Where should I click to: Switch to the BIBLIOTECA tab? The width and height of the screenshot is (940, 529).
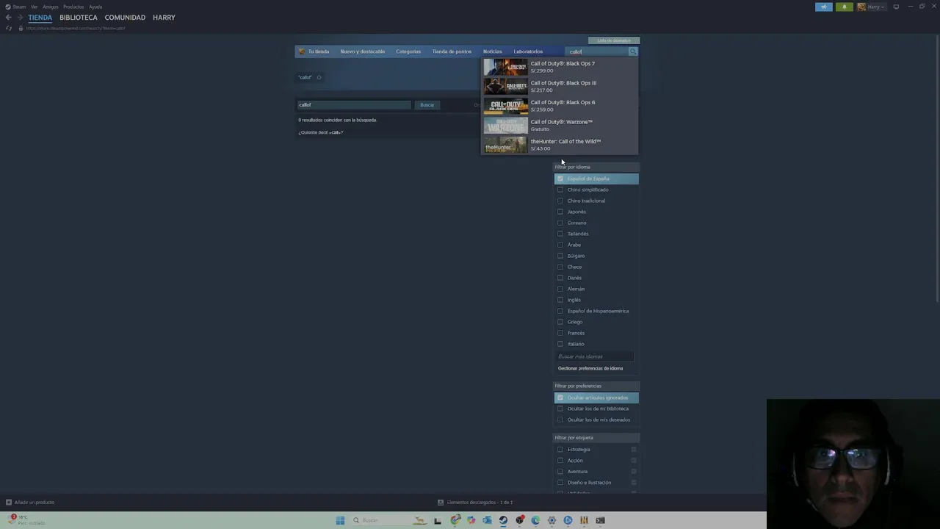click(x=79, y=18)
